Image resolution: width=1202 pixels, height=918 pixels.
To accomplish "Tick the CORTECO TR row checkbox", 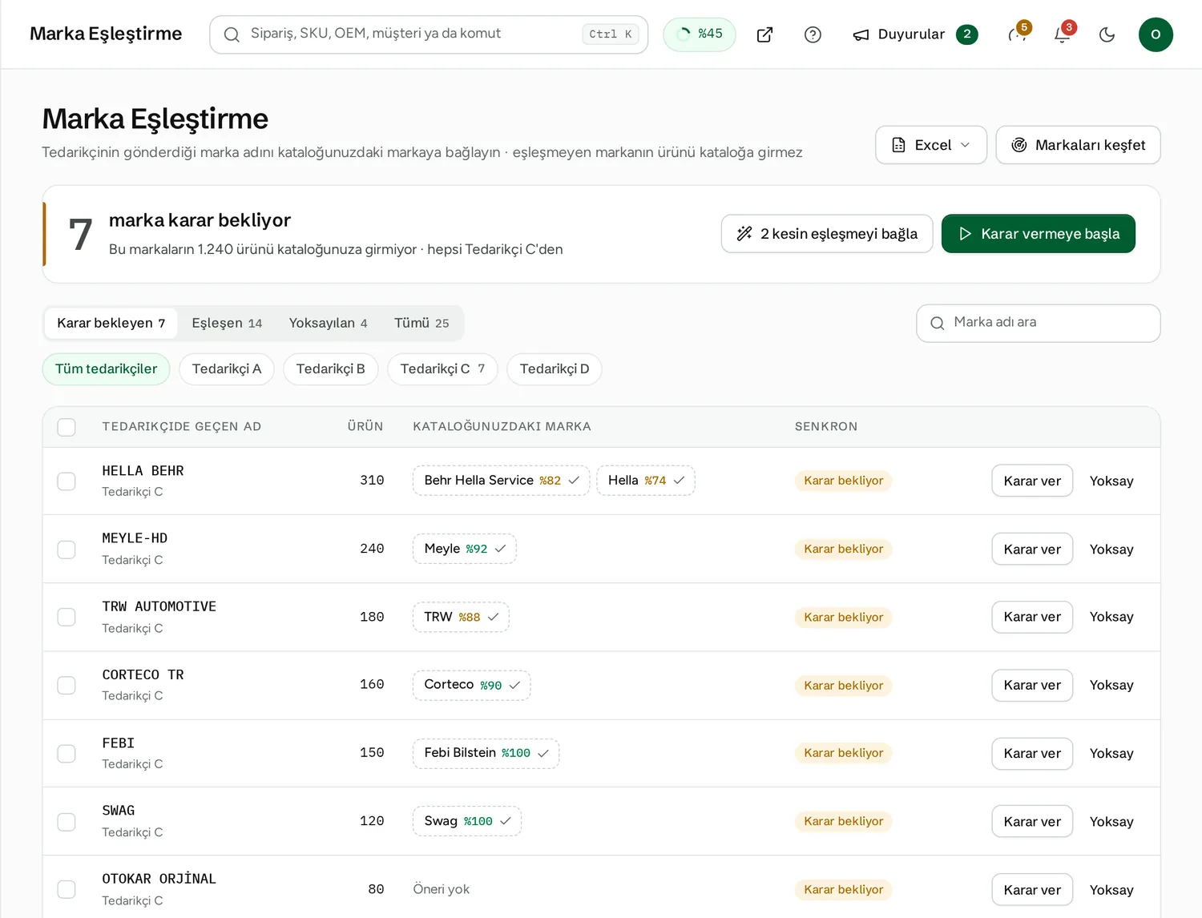I will [67, 686].
